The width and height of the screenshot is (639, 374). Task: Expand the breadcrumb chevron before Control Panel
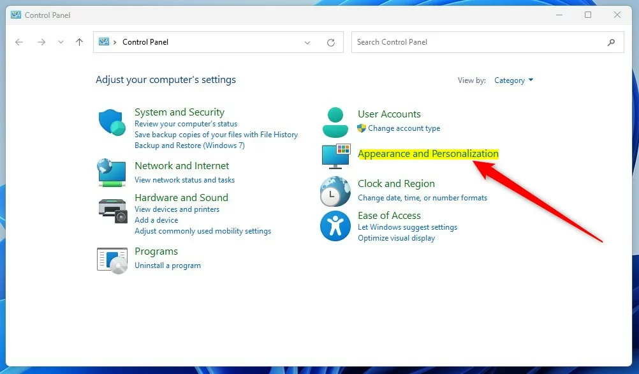coord(115,42)
